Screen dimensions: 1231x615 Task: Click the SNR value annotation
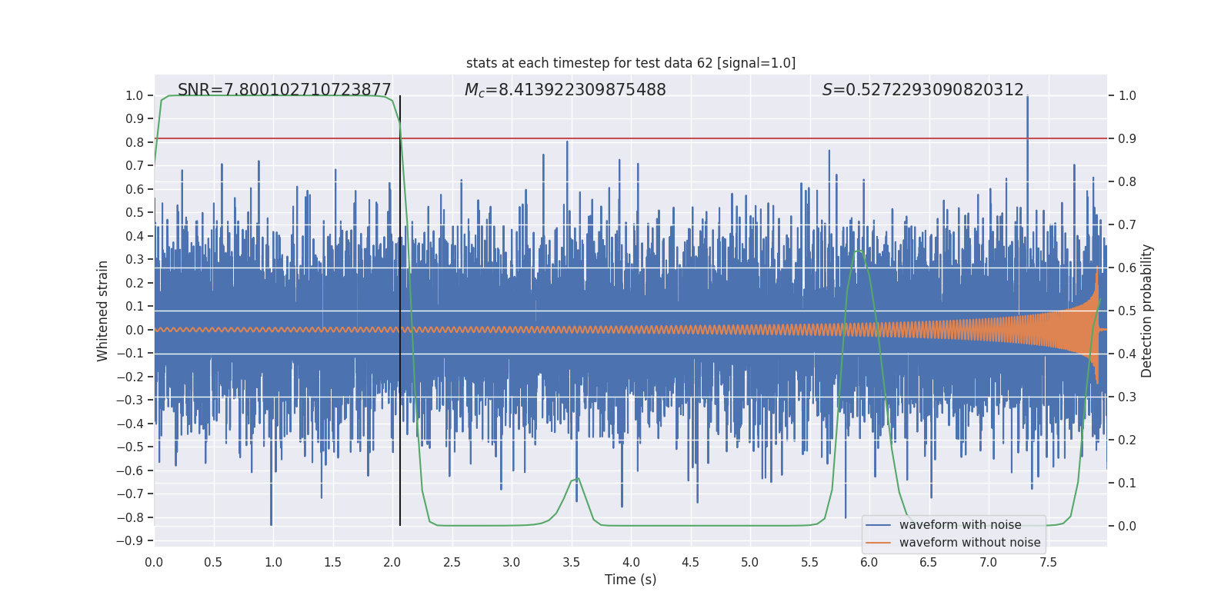[x=284, y=90]
